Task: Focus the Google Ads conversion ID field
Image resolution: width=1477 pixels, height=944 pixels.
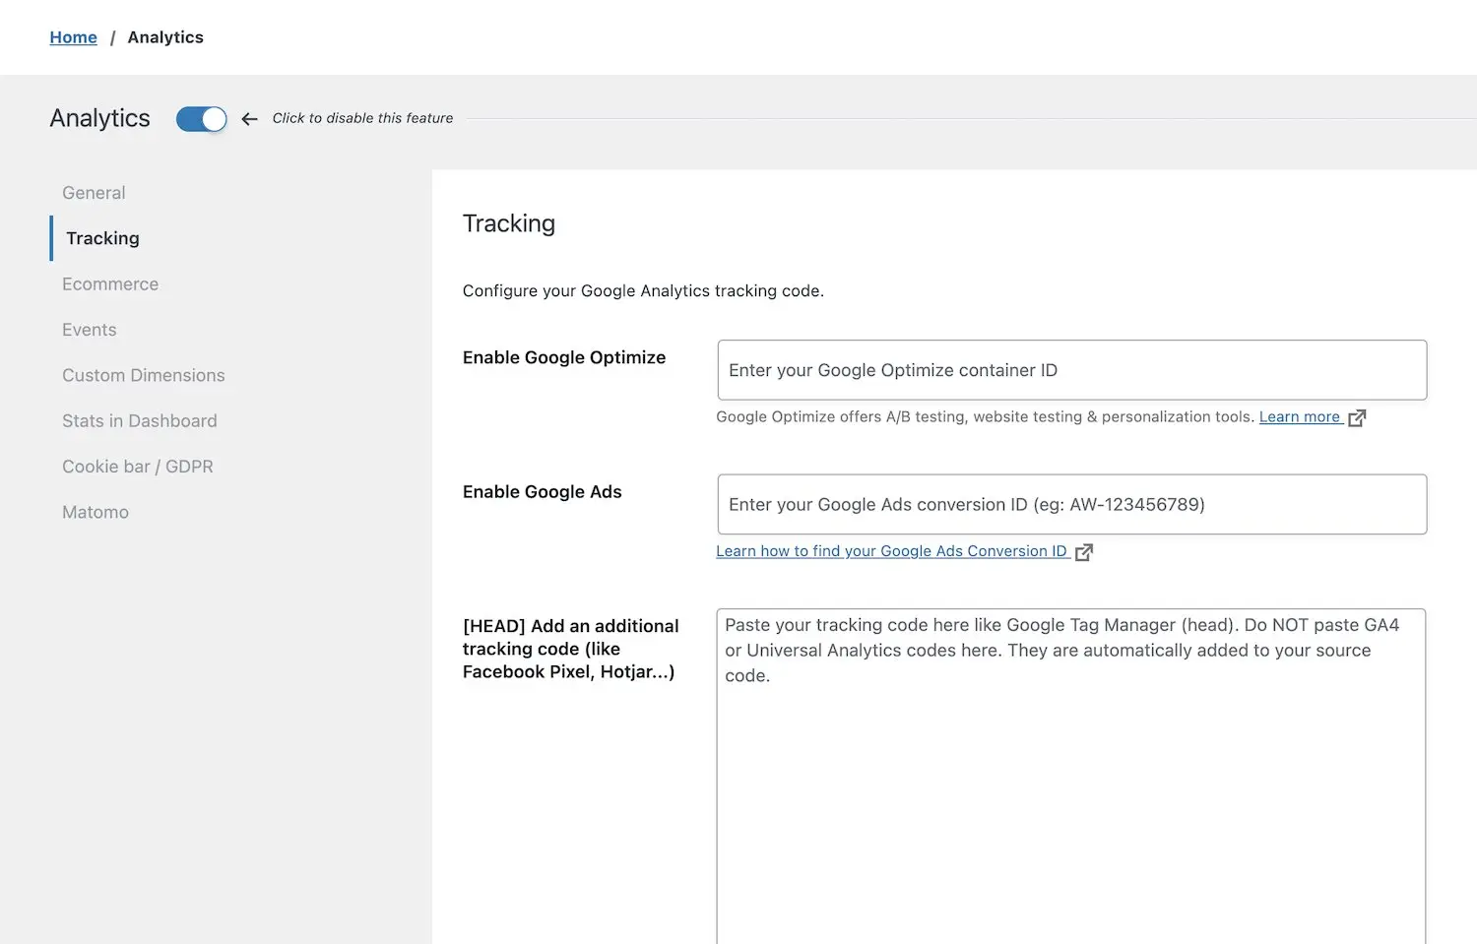Action: click(1072, 504)
